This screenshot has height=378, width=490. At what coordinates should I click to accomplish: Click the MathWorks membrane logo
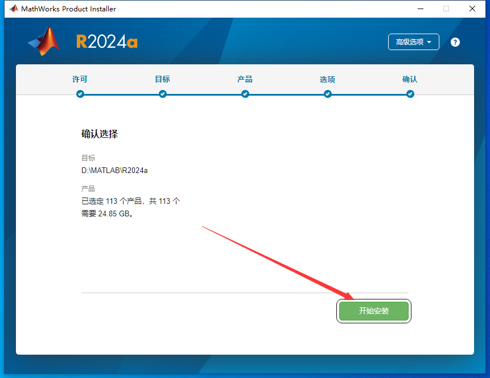tap(40, 42)
